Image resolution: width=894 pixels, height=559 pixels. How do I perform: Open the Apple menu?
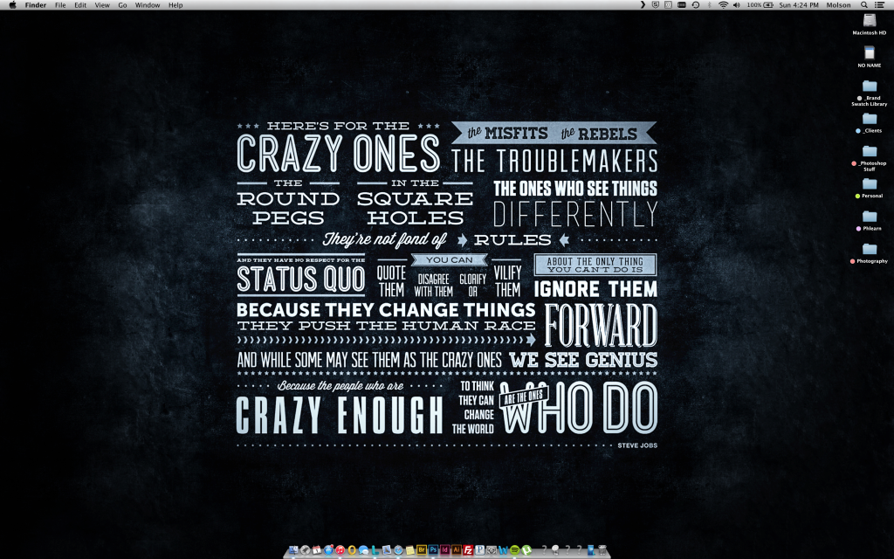tap(12, 5)
